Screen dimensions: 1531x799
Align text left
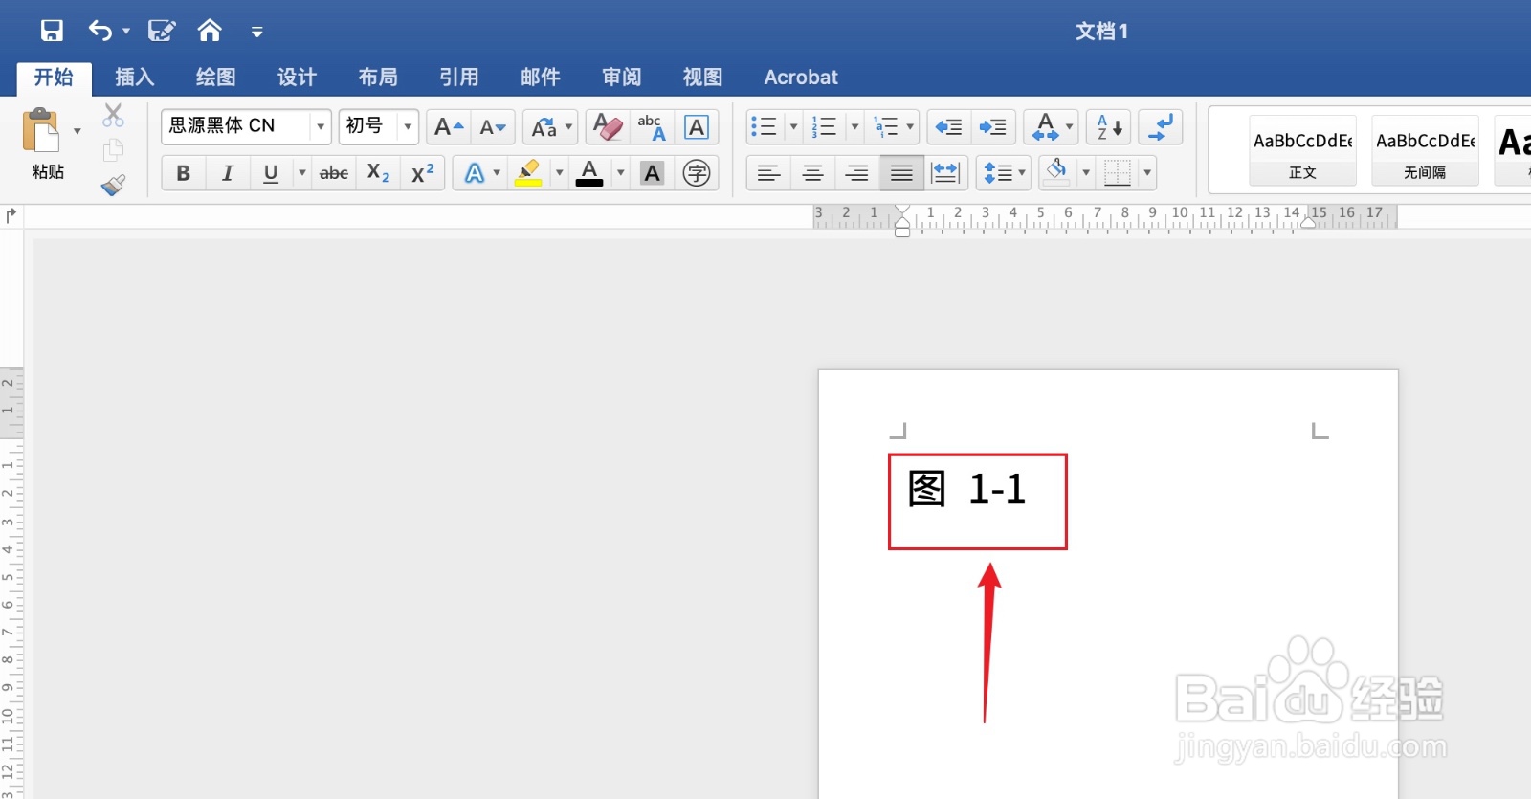[768, 173]
